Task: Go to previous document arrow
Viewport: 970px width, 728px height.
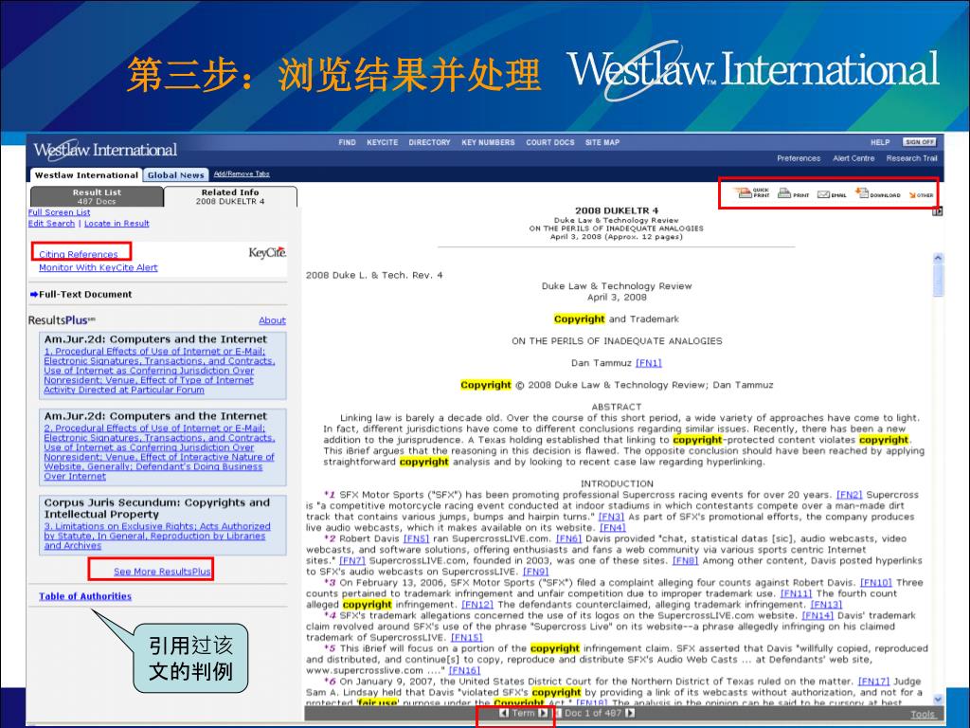Action: 558,713
